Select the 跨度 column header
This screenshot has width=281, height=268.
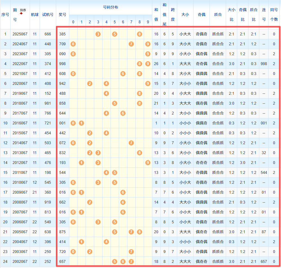click(173, 15)
